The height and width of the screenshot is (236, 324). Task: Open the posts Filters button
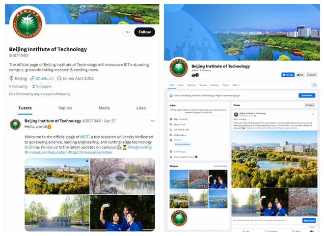coord(310,105)
